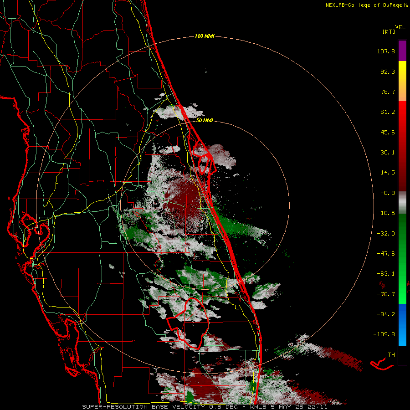Image resolution: width=410 pixels, height=410 pixels.
Task: Click the 30.1 velocity scale value
Action: pyautogui.click(x=388, y=153)
